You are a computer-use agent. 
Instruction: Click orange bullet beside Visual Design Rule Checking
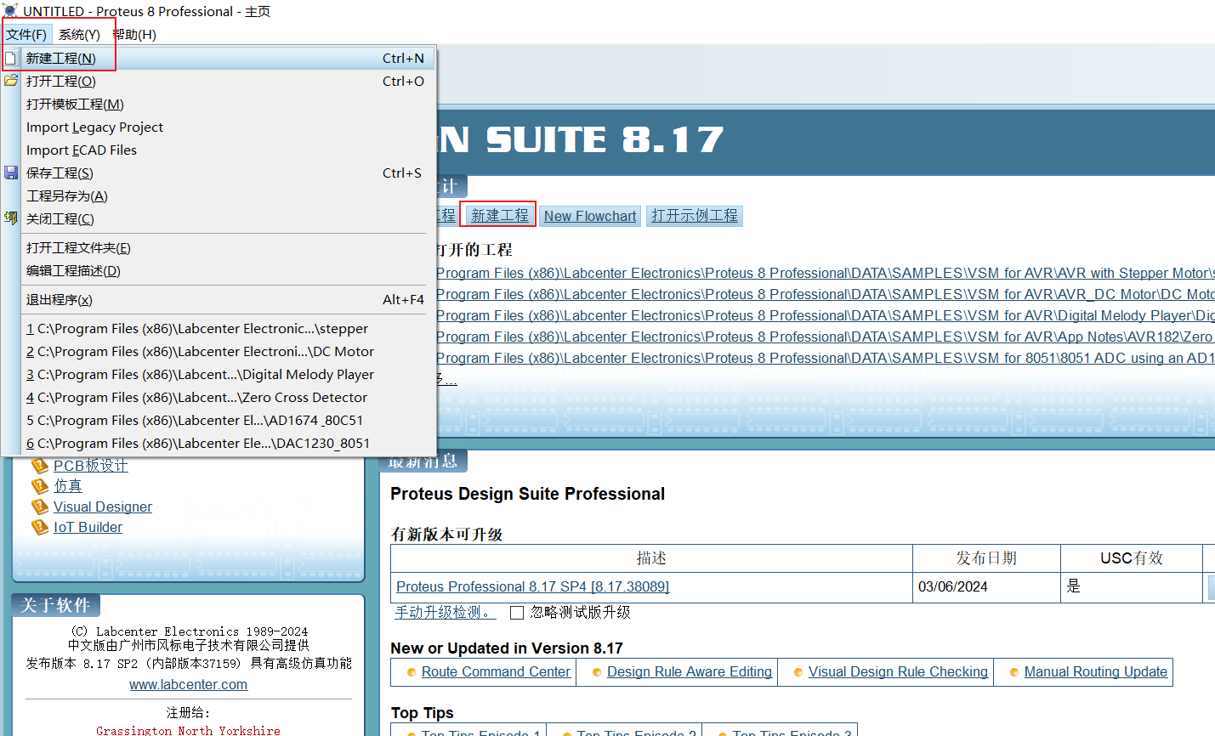798,672
